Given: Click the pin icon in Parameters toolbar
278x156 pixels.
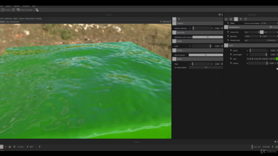Looking at the screenshot, I should coord(241,19).
